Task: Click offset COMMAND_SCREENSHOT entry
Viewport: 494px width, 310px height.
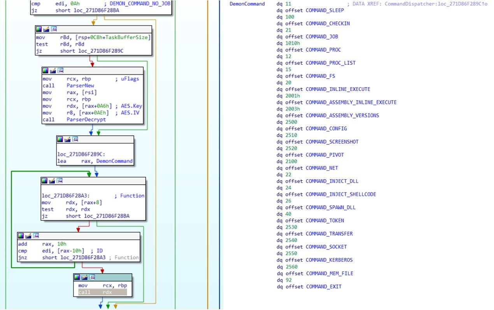Action: coord(317,142)
